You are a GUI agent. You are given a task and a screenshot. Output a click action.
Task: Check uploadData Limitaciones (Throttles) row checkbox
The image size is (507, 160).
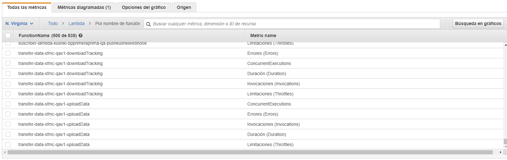[8, 144]
